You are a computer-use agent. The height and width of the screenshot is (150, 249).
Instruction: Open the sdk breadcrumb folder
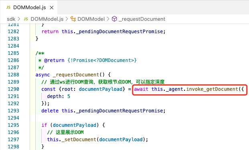tap(11, 19)
